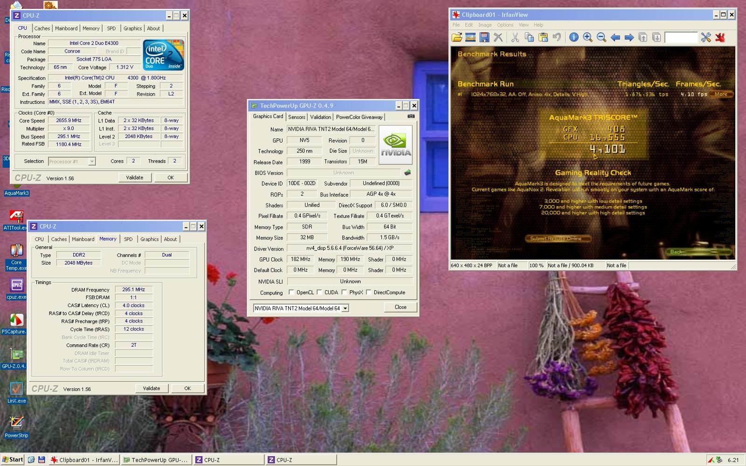Open file icon in IrfanView toolbar

457,37
